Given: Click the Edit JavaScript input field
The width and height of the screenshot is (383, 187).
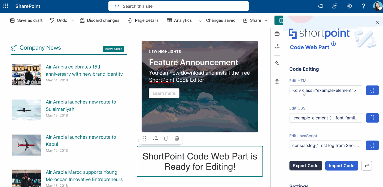Looking at the screenshot, I should click(x=326, y=145).
